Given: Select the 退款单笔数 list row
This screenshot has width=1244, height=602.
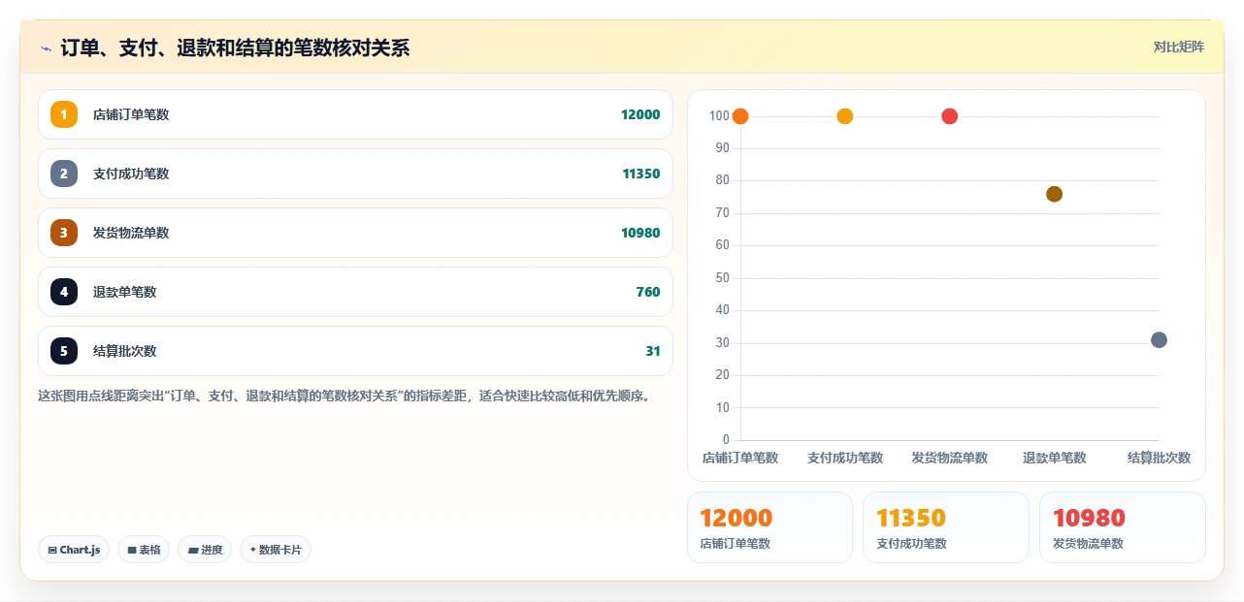Looking at the screenshot, I should click(355, 292).
